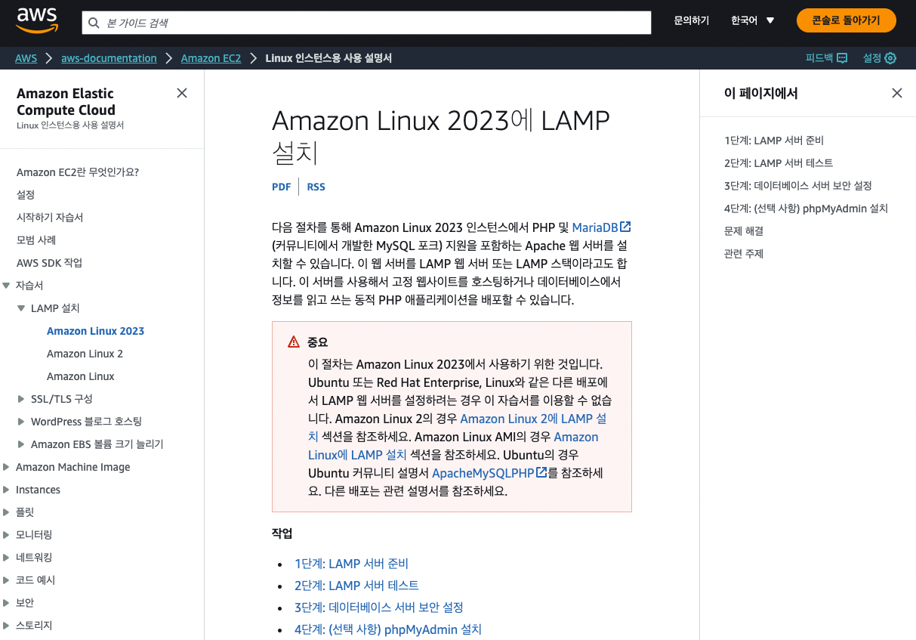Open 'Amazon Linux 2에 LAMP 설치' link
The image size is (916, 640).
[x=533, y=419]
